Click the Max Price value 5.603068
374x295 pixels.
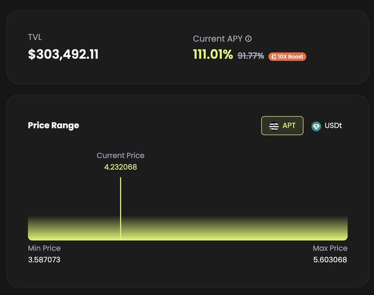pos(330,260)
